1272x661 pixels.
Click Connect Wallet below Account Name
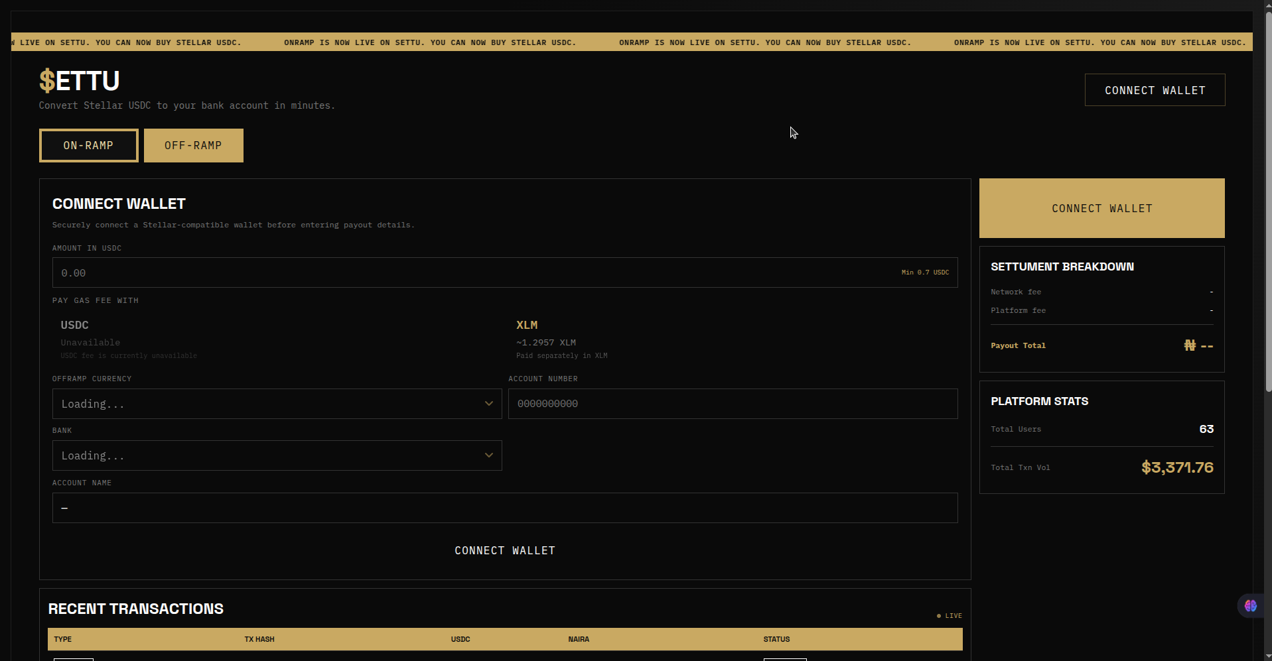(505, 550)
